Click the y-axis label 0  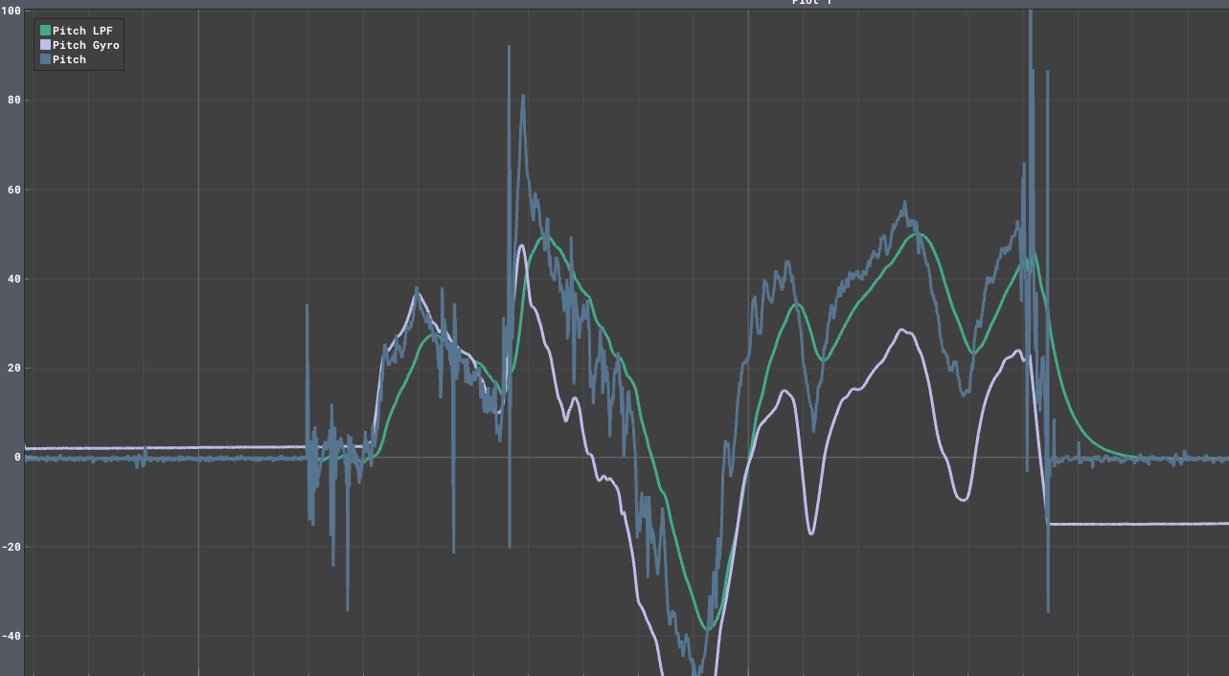[x=17, y=458]
